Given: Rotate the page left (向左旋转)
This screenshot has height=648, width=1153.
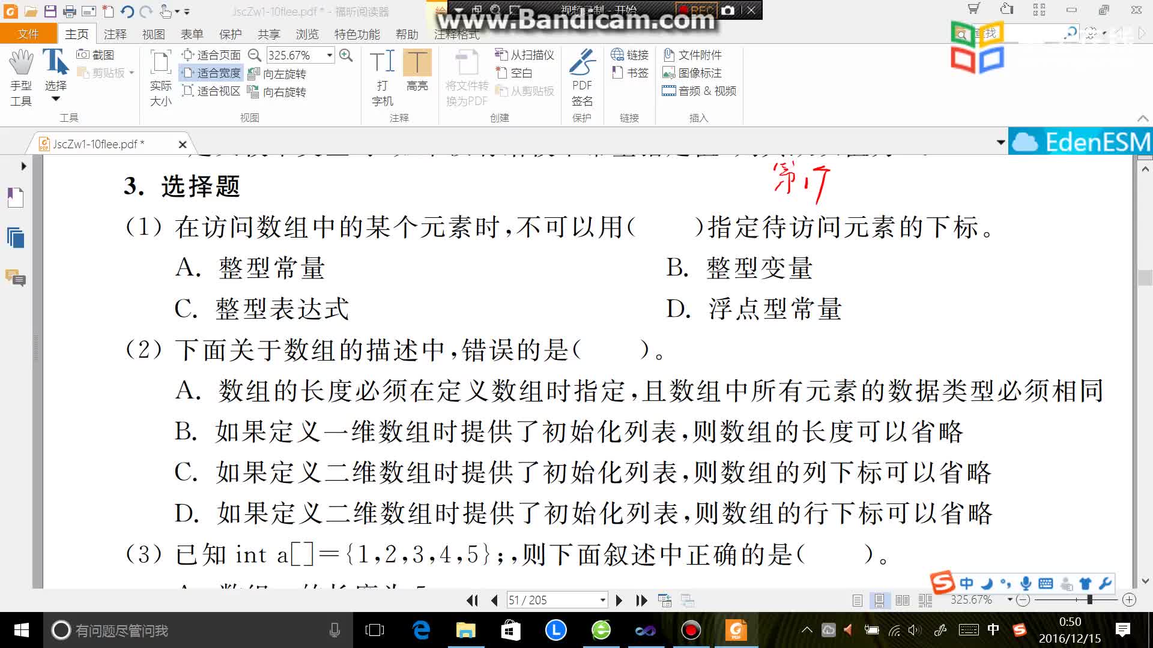Looking at the screenshot, I should 277,74.
